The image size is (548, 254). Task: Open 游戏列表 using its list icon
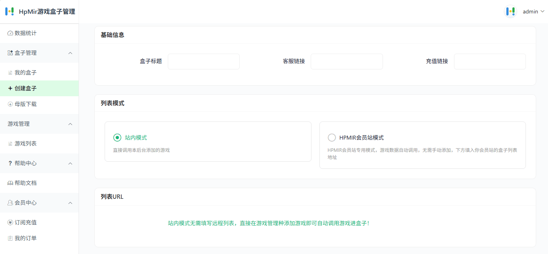[x=11, y=144]
